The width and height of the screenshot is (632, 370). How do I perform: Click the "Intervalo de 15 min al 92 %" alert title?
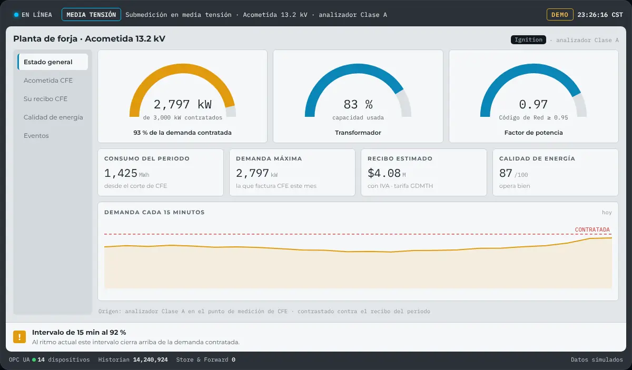[x=79, y=332]
